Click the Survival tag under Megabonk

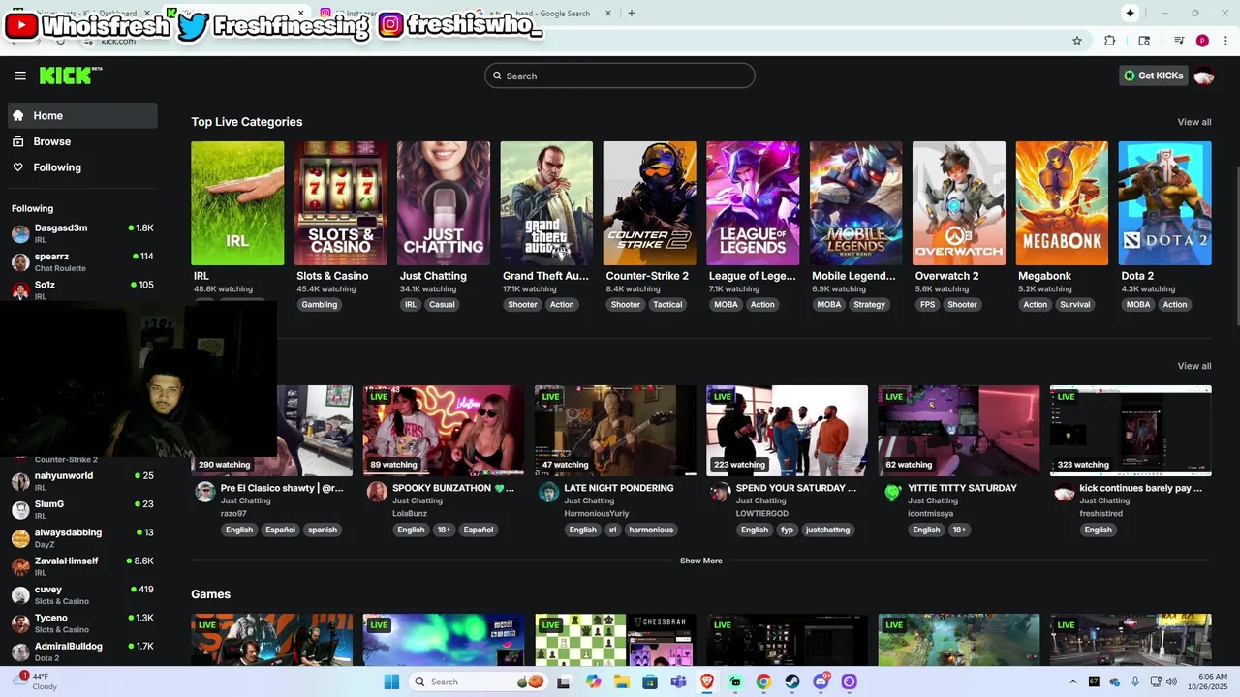point(1075,304)
